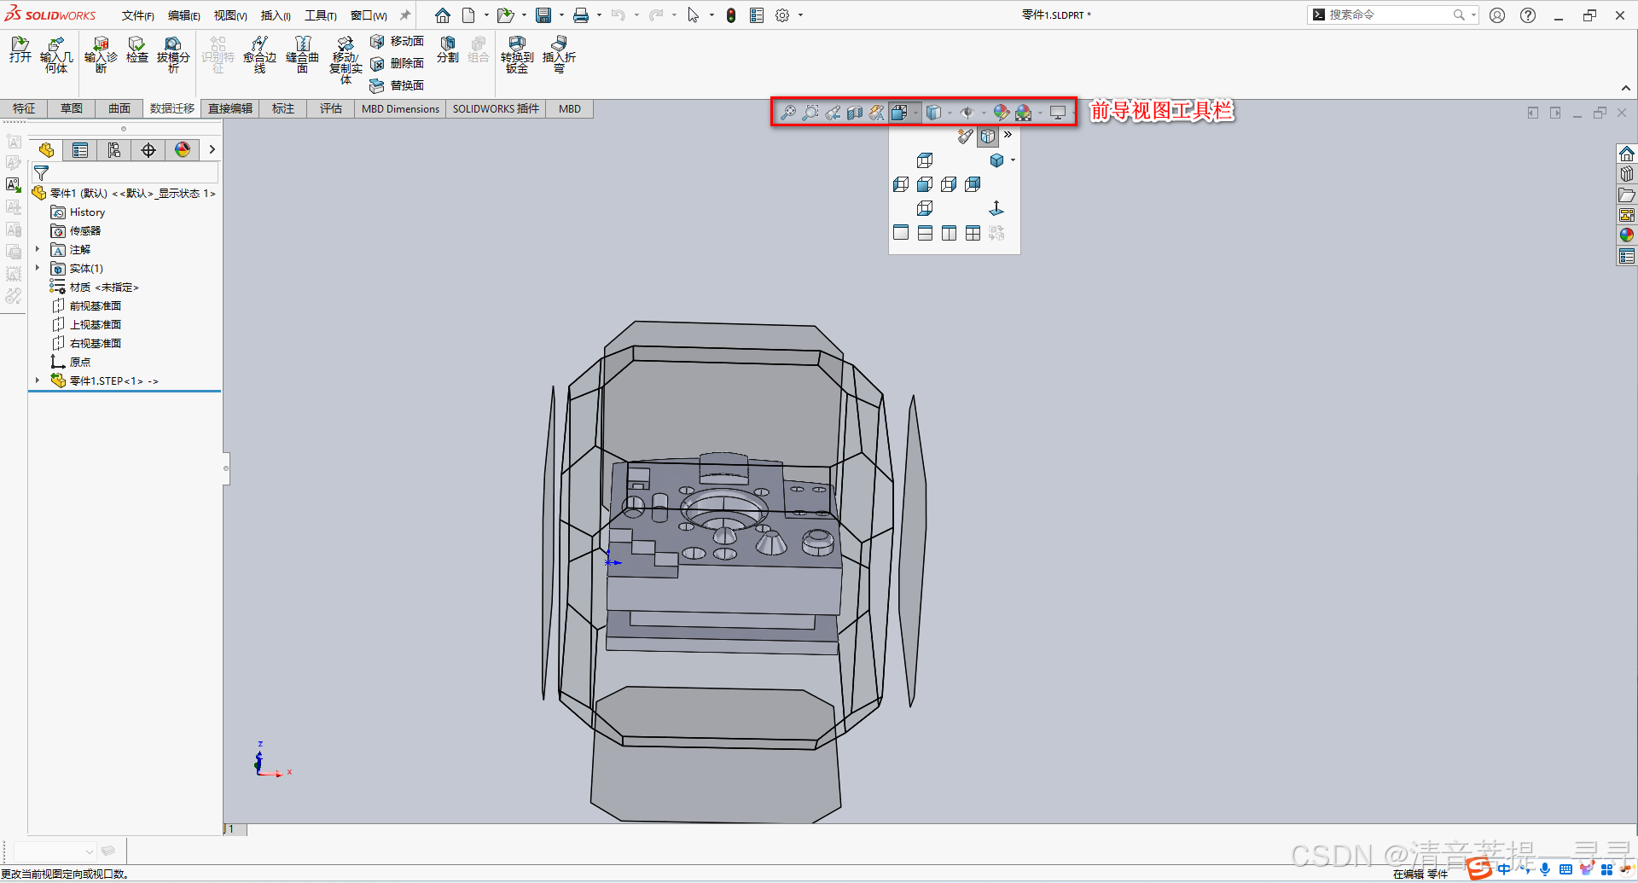
Task: Open the Section View tool
Action: pyautogui.click(x=854, y=112)
